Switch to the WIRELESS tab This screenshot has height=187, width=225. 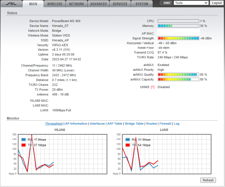tap(55, 4)
